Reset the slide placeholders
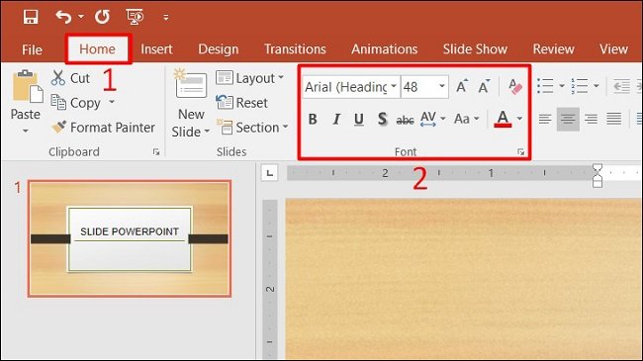Screen dimensions: 643x361 (x=242, y=103)
